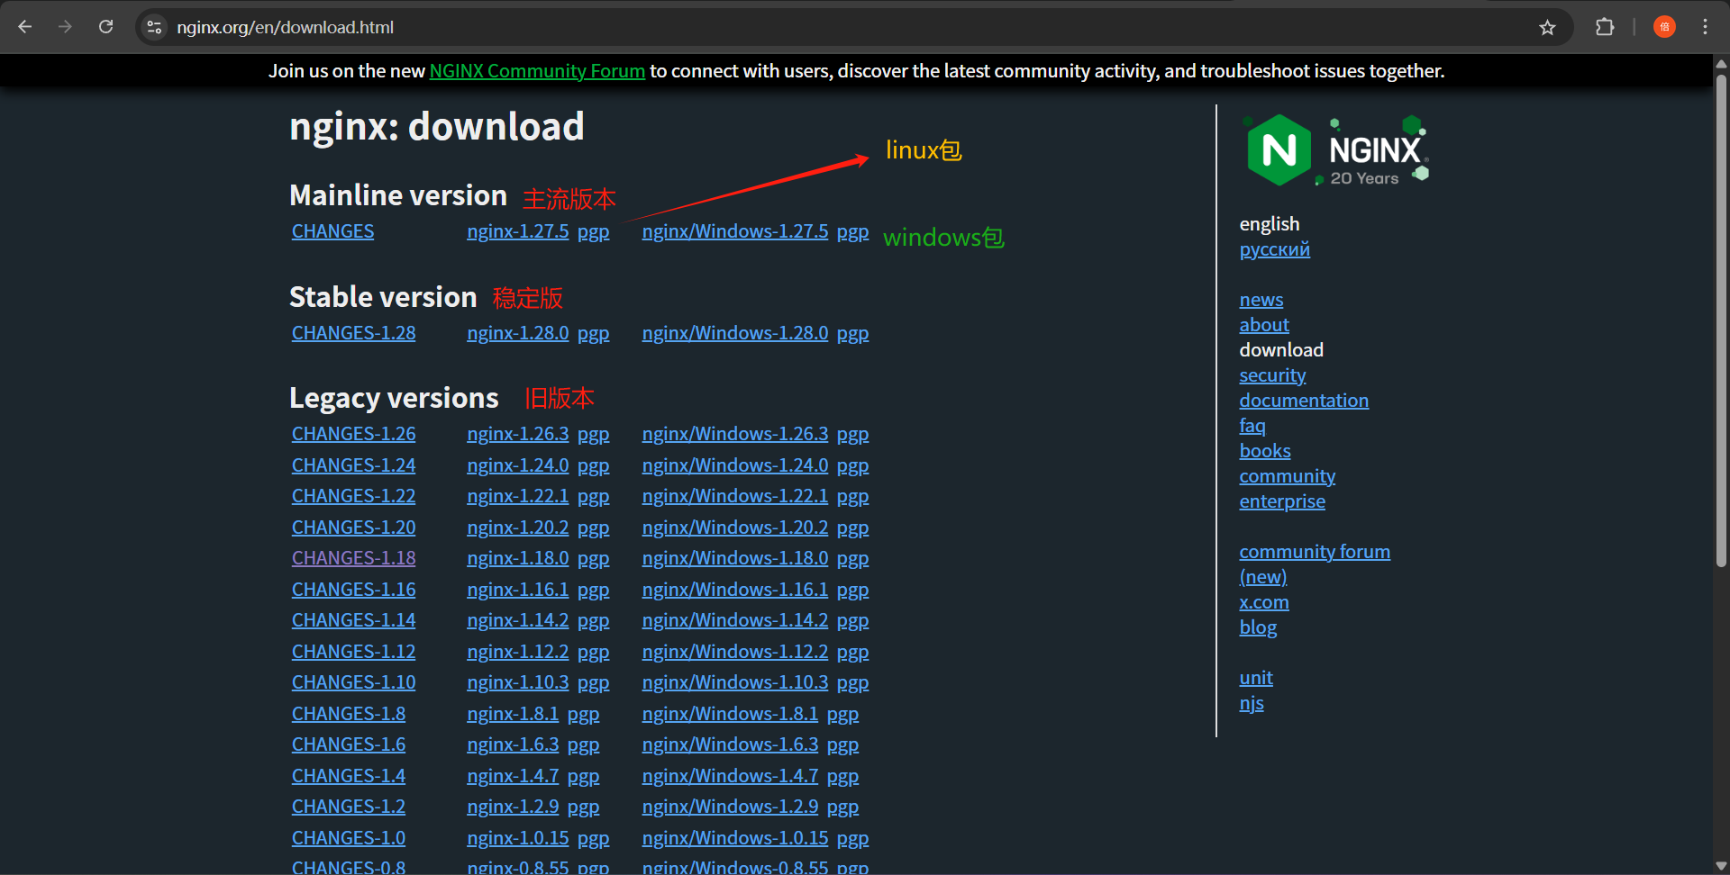The image size is (1730, 875).
Task: Open pgp signature for nginx/Windows-1.16.1
Action: pos(853,591)
